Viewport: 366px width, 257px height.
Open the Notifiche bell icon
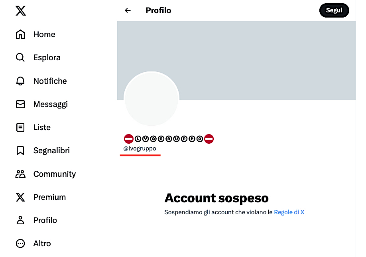[x=20, y=81]
